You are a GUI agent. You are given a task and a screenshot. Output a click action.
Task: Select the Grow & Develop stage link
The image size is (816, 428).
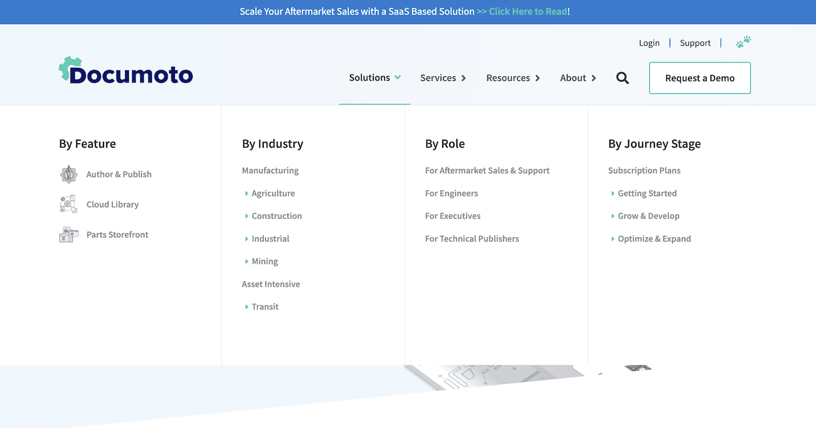point(649,216)
